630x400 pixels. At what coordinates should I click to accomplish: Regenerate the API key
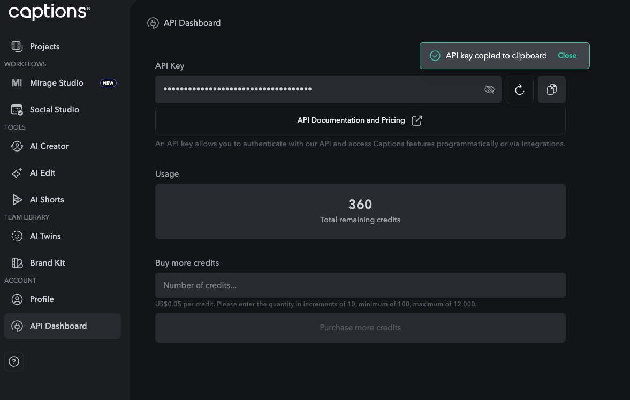(520, 89)
